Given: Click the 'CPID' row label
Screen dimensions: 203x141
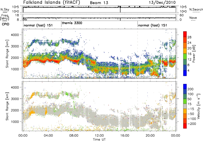Looking at the screenshot, I should coord(6,24).
